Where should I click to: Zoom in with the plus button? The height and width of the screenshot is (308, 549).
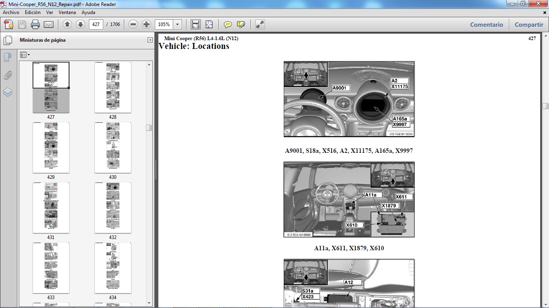146,24
